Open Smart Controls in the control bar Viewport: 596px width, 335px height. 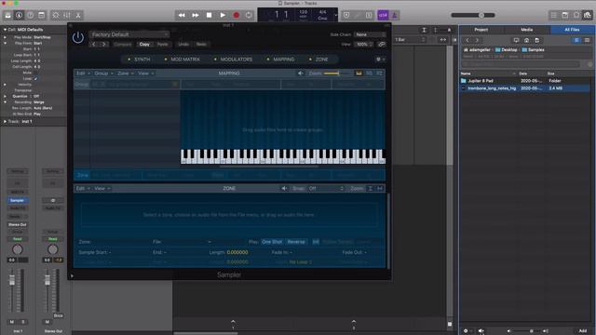(x=56, y=15)
